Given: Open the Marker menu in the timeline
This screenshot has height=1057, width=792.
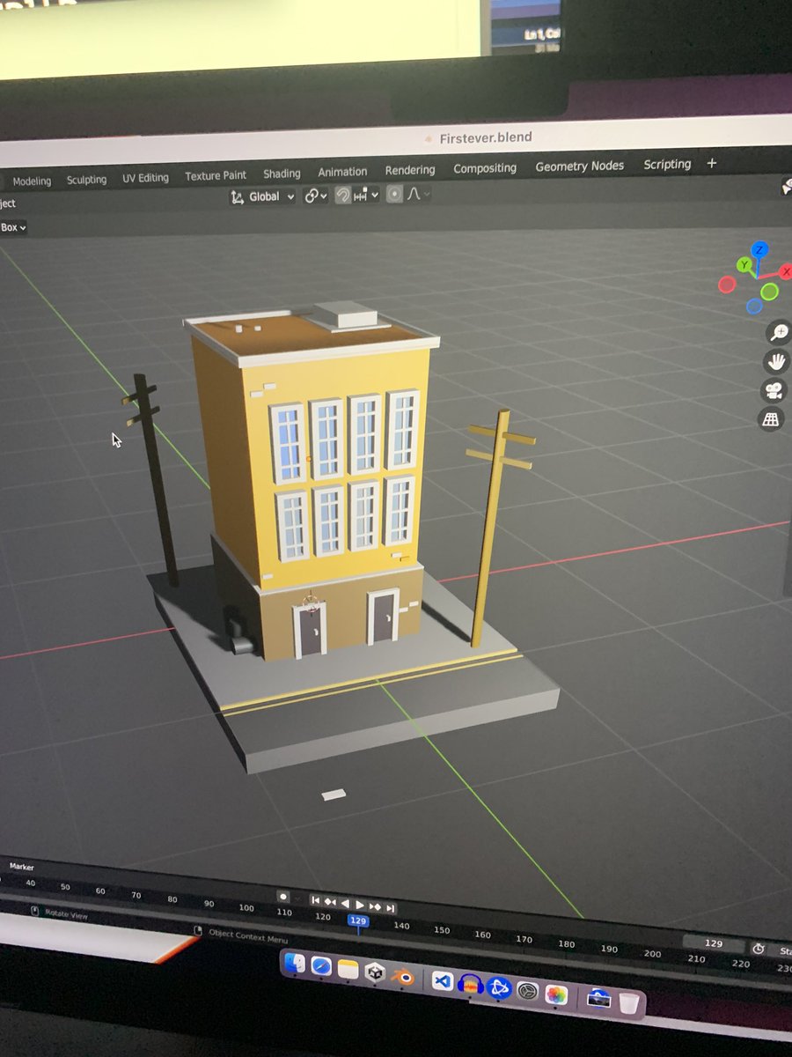Looking at the screenshot, I should pyautogui.click(x=21, y=867).
